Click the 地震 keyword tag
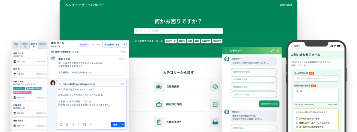This screenshot has height=132, width=357. click(190, 41)
